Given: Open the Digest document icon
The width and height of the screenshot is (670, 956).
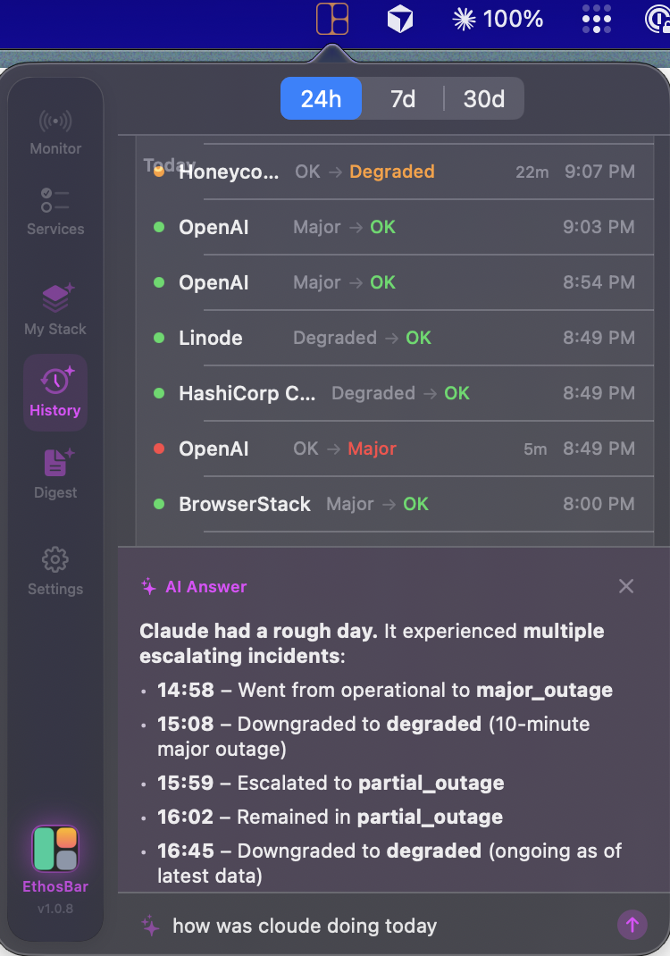Looking at the screenshot, I should pyautogui.click(x=55, y=474).
